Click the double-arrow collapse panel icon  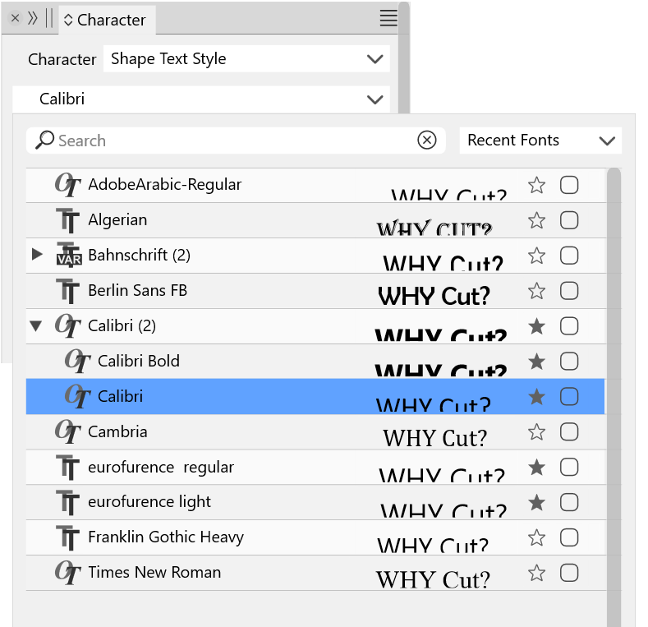click(34, 18)
